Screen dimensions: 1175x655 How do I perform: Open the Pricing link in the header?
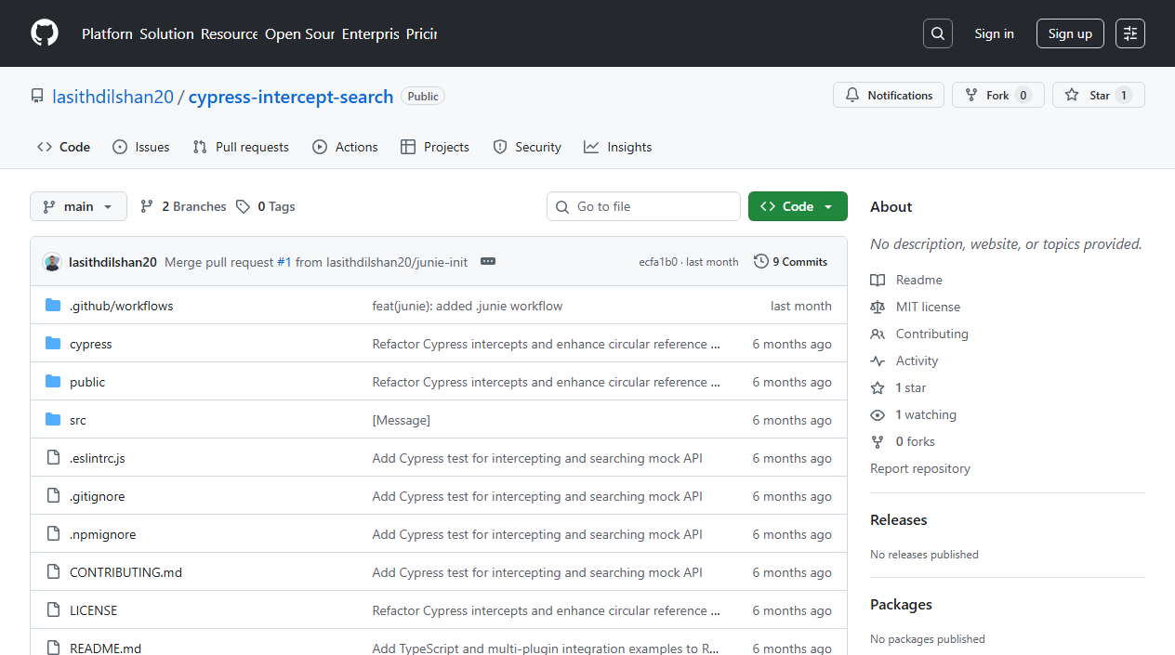click(x=421, y=33)
